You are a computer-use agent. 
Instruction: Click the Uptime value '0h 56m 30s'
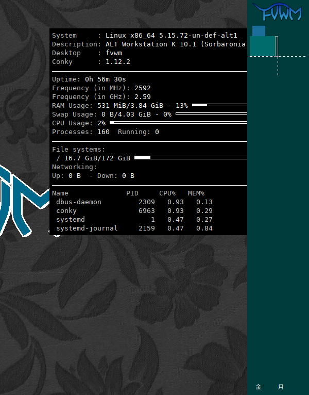106,79
